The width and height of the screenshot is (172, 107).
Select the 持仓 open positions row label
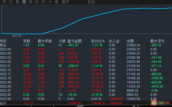coord(3,45)
